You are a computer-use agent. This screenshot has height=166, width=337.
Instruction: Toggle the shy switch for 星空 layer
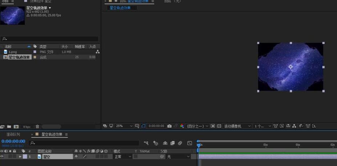coord(76,157)
